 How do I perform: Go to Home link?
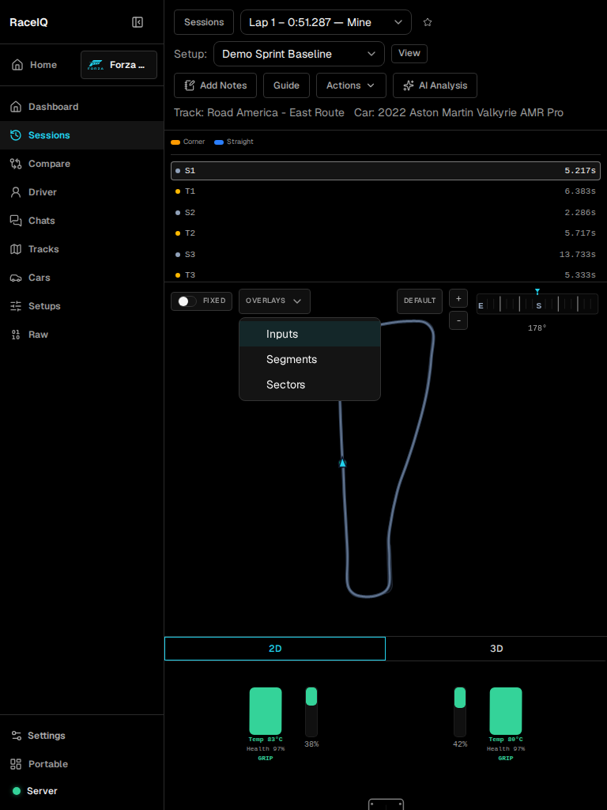pyautogui.click(x=35, y=65)
